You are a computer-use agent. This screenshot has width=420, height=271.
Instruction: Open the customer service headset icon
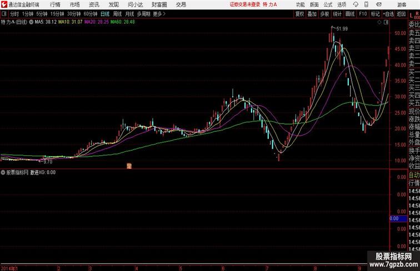[356, 4]
